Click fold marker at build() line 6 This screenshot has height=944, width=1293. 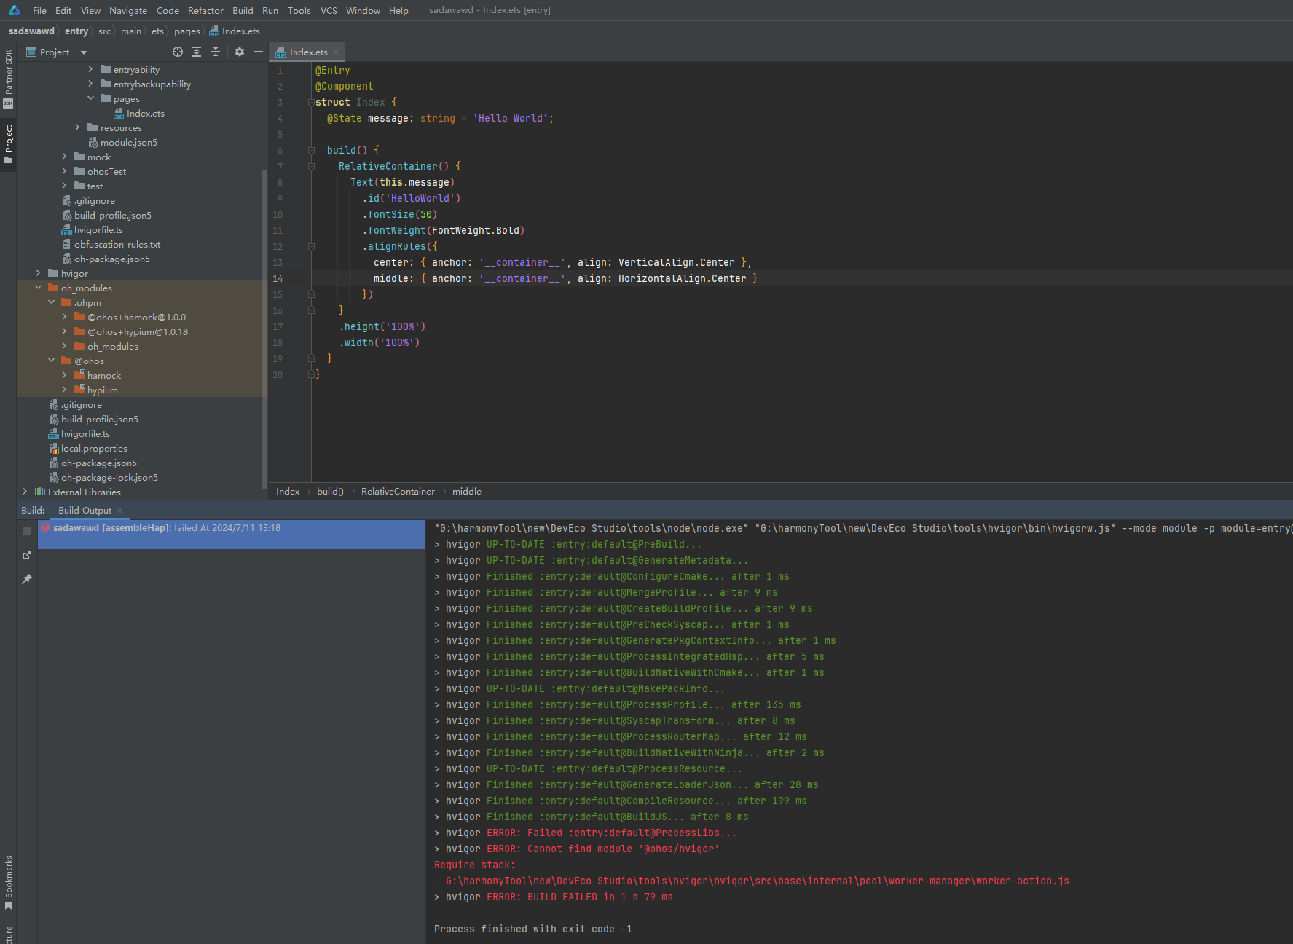pos(311,150)
